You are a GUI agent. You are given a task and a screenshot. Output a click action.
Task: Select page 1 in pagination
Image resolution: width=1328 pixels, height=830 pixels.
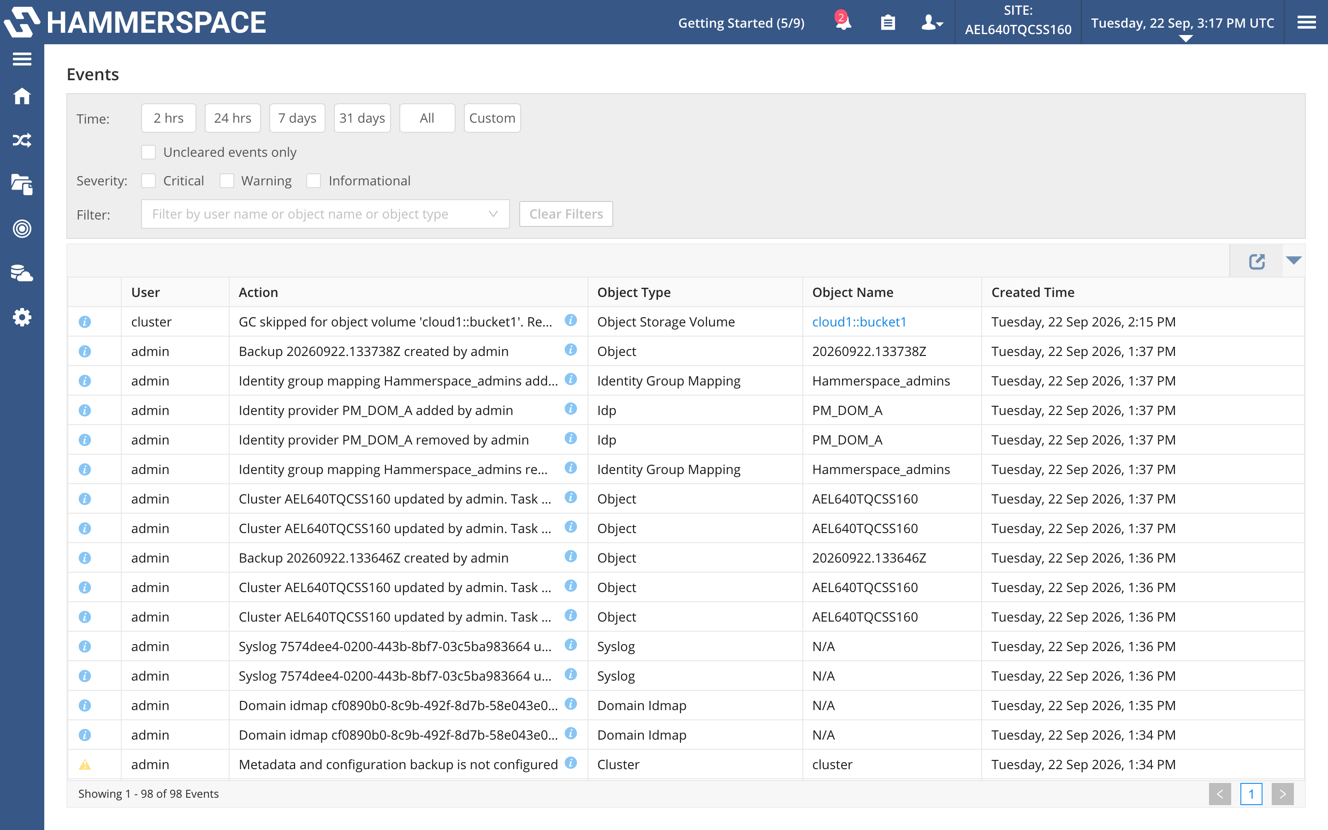coord(1251,794)
